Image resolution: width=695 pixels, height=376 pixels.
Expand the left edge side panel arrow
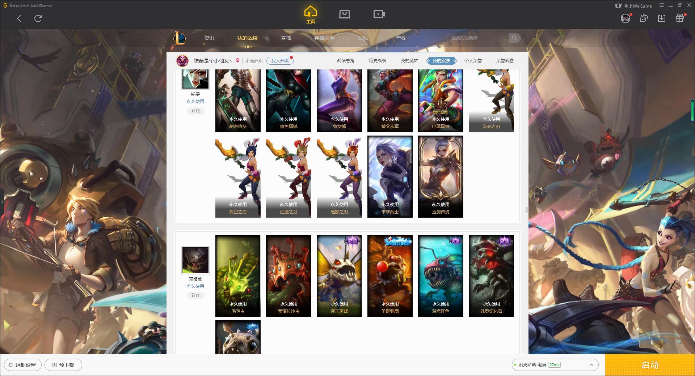[2, 202]
